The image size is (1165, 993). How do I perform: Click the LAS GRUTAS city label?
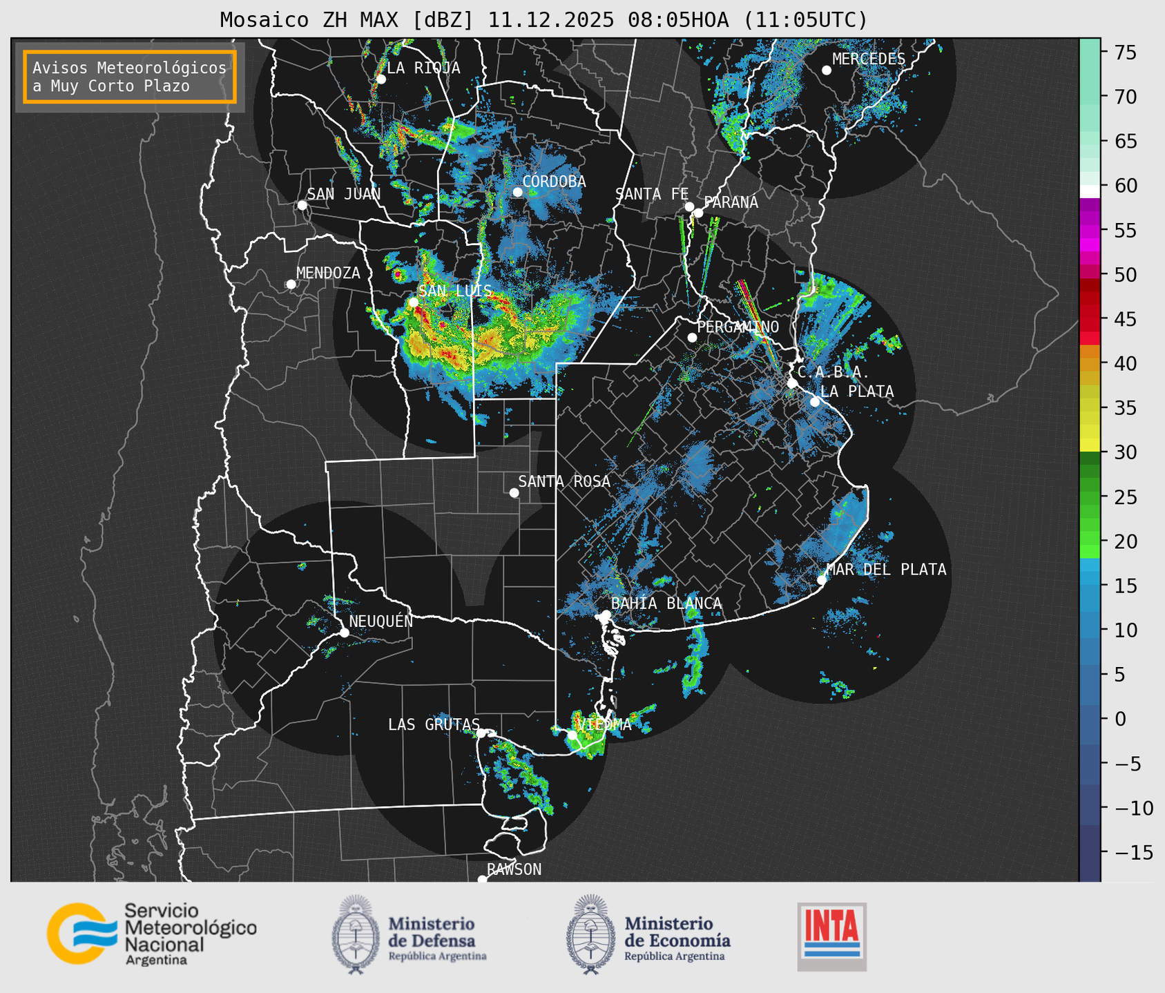[434, 724]
